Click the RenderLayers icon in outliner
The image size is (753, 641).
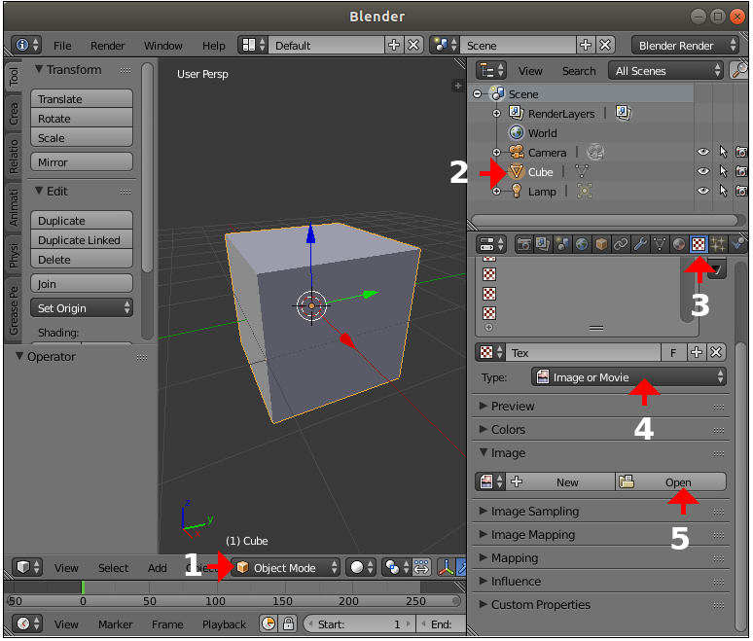[x=517, y=113]
